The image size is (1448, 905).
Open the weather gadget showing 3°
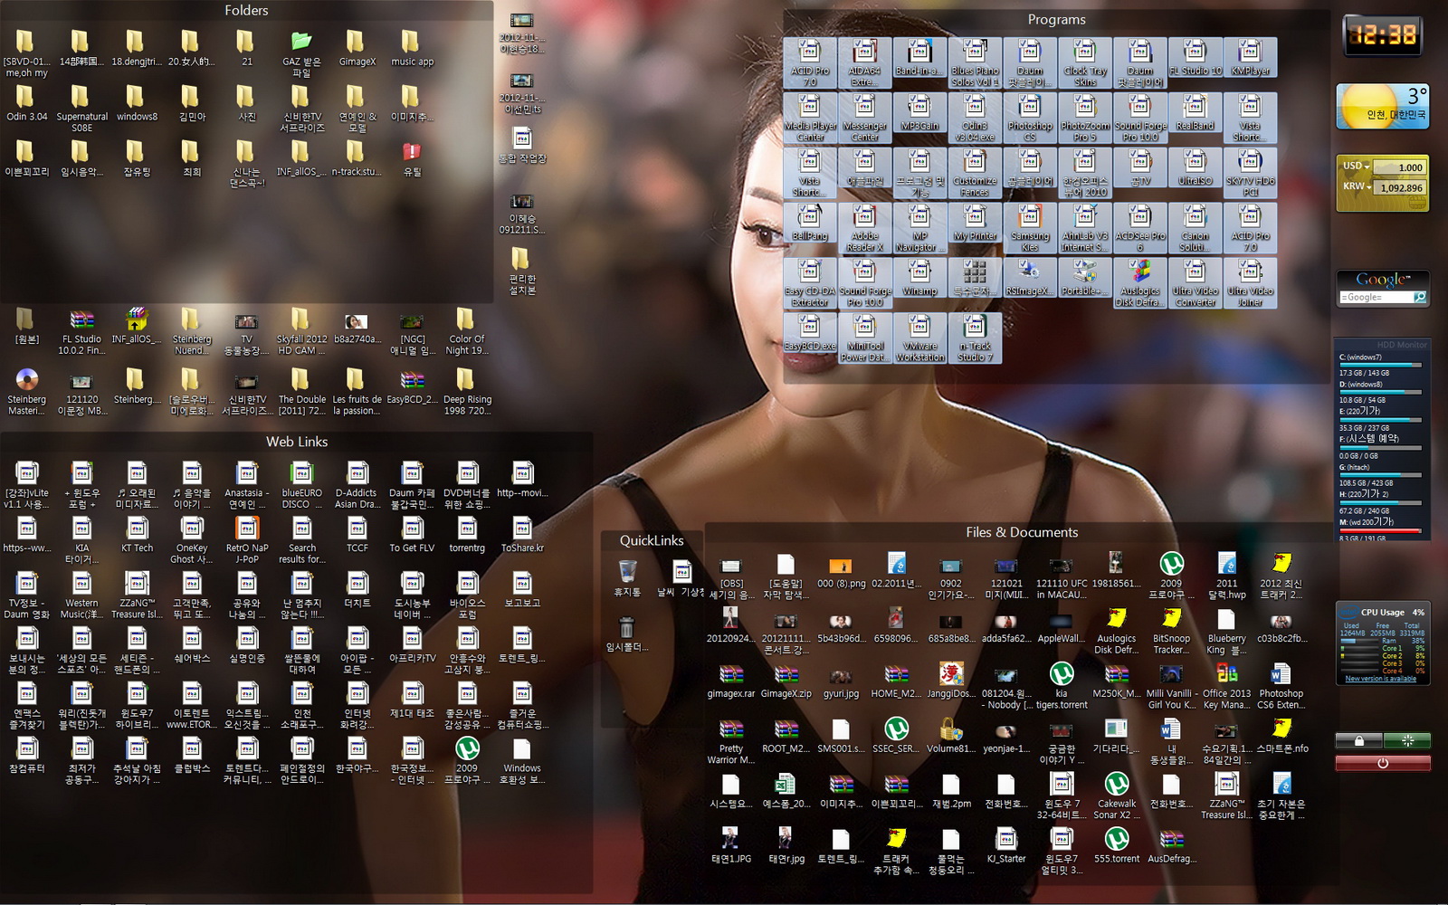point(1382,107)
